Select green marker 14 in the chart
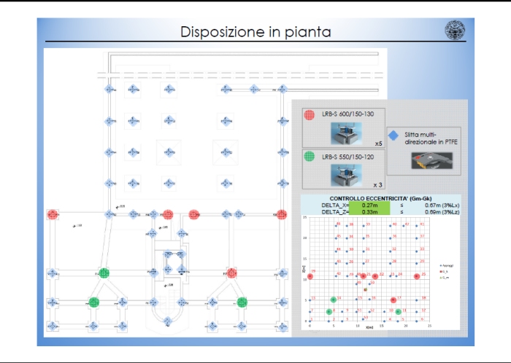 point(334,300)
